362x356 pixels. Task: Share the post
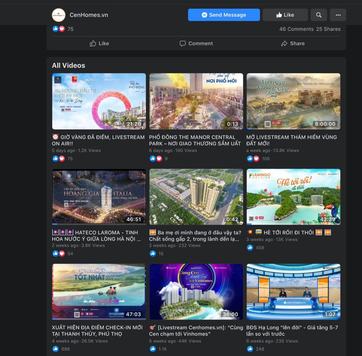coord(293,43)
